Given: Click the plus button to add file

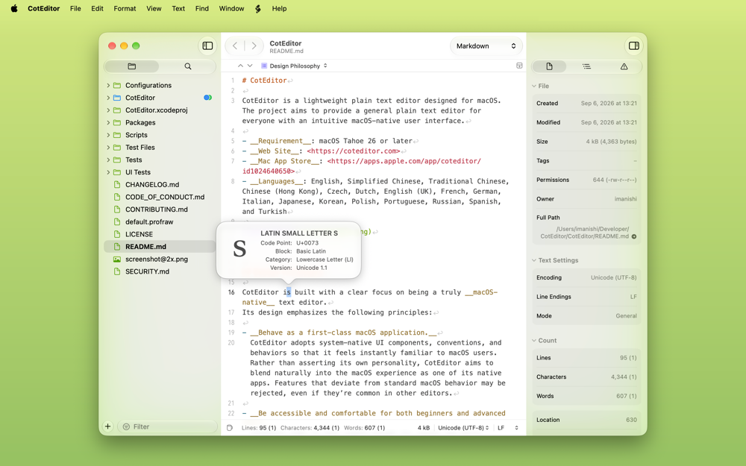Looking at the screenshot, I should coord(108,426).
